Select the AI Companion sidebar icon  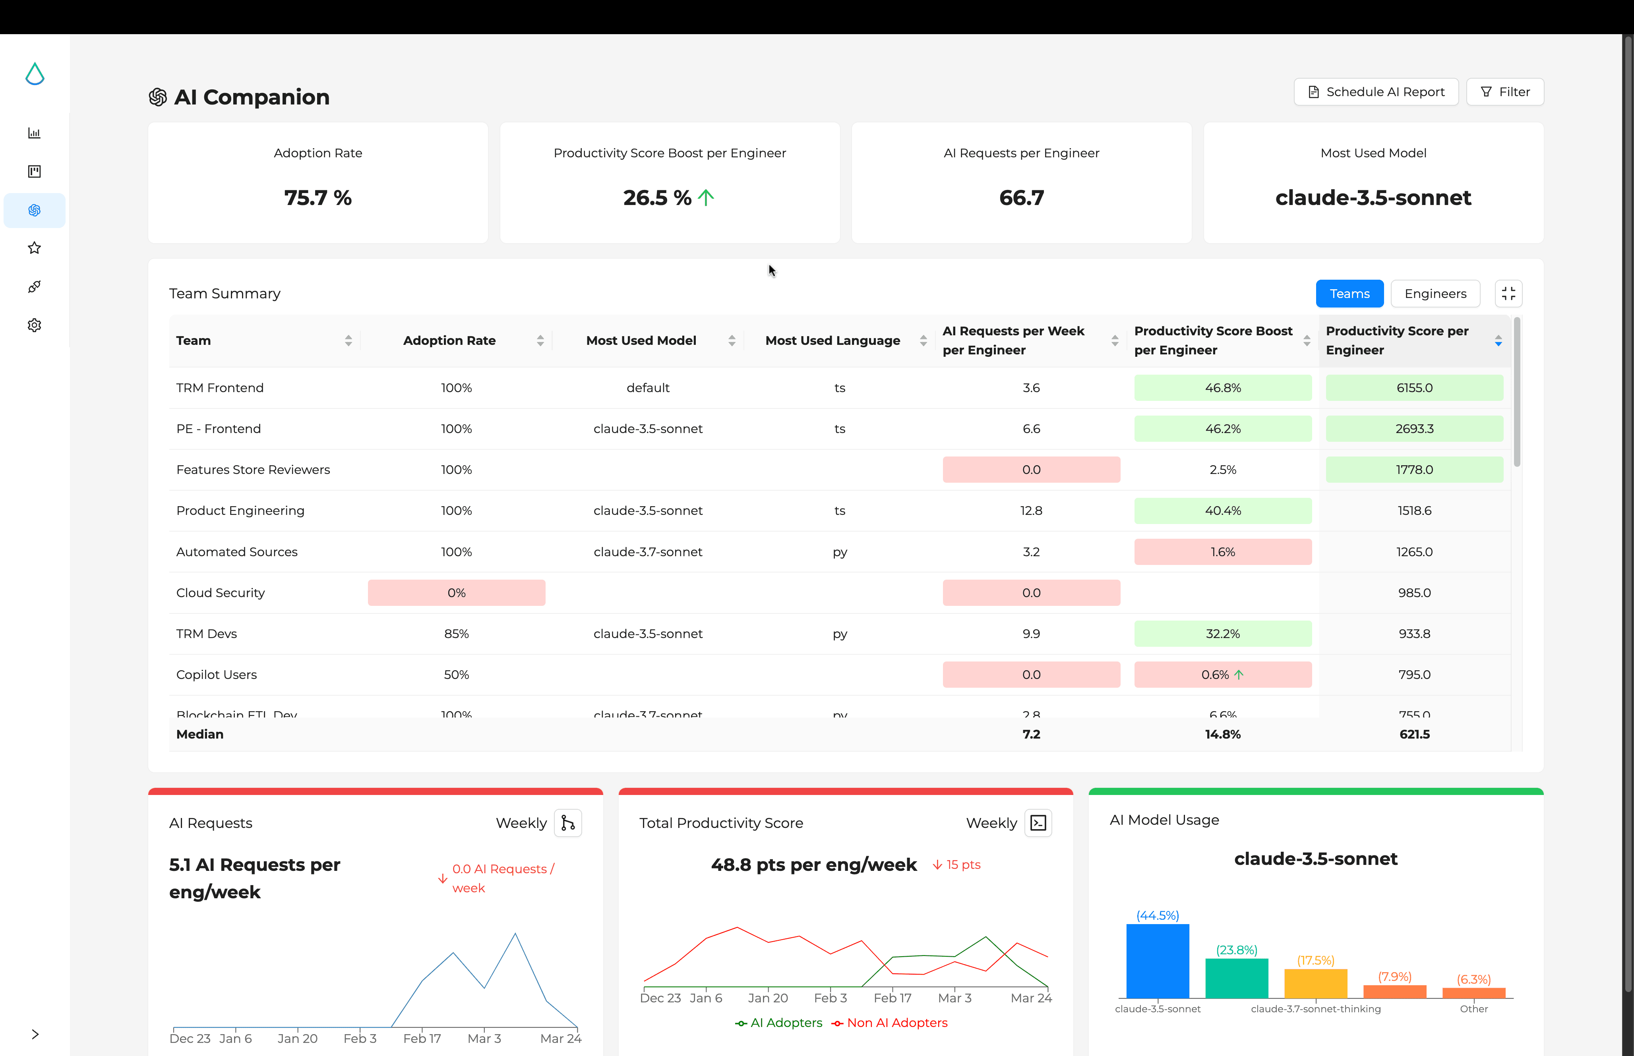coord(34,210)
